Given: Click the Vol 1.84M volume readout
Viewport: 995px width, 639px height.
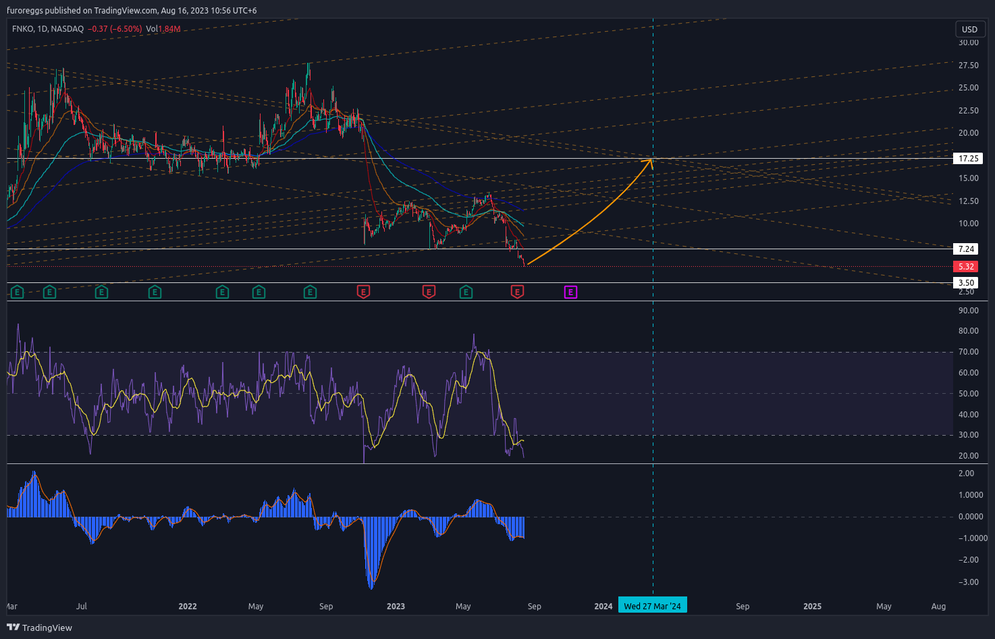Looking at the screenshot, I should tap(163, 29).
